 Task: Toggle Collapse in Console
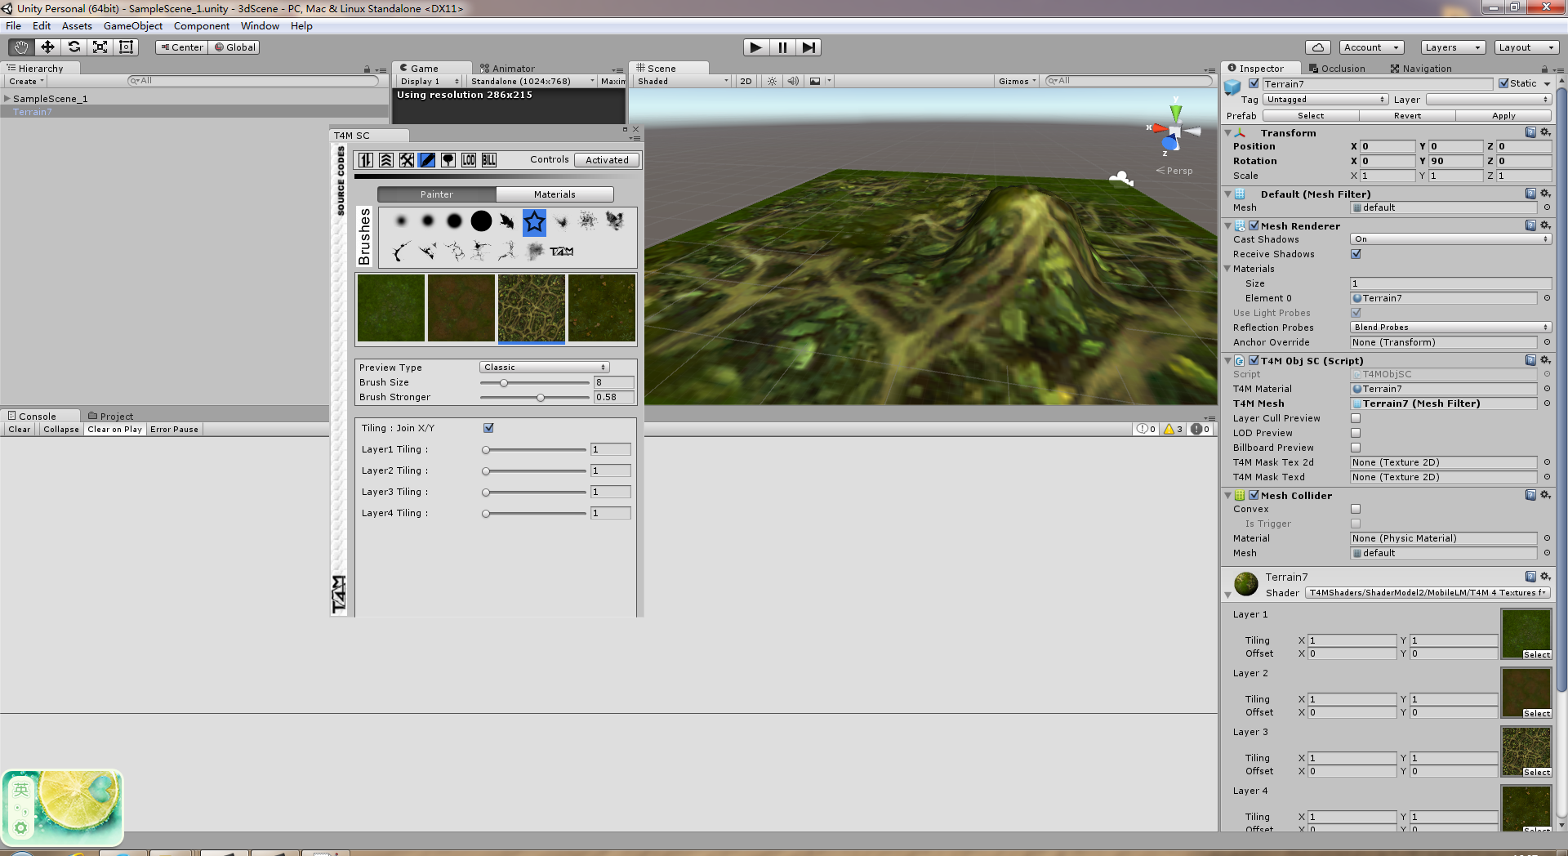click(61, 429)
